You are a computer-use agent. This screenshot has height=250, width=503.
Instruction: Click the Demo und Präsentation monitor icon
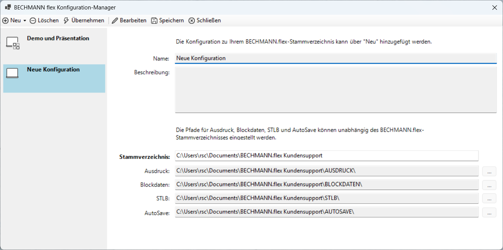click(x=13, y=43)
